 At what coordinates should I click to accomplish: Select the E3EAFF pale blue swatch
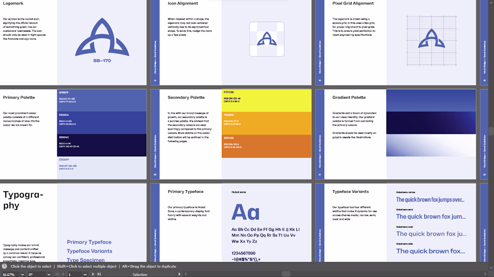coord(102,168)
